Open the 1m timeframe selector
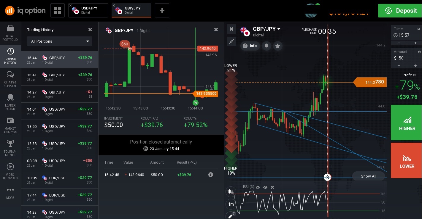 231,204
